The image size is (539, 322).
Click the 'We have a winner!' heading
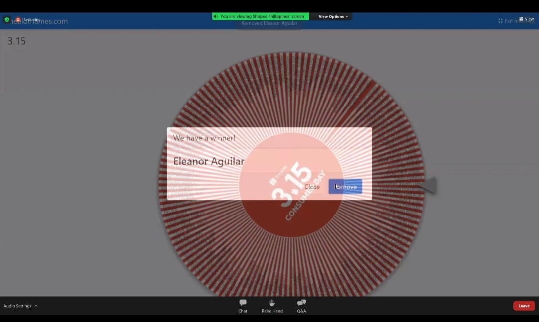[x=204, y=138]
